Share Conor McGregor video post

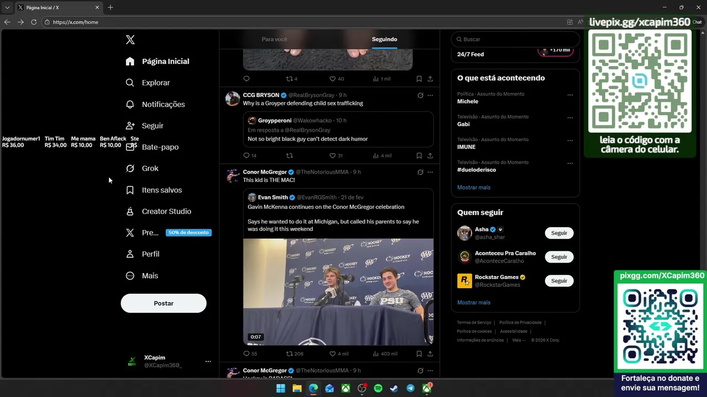[x=430, y=353]
